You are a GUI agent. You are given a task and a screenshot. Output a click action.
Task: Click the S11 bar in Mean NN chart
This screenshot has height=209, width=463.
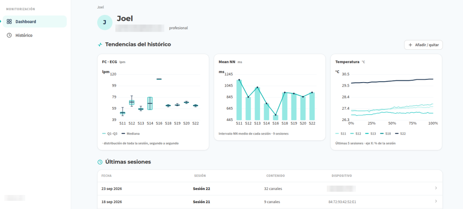click(239, 100)
